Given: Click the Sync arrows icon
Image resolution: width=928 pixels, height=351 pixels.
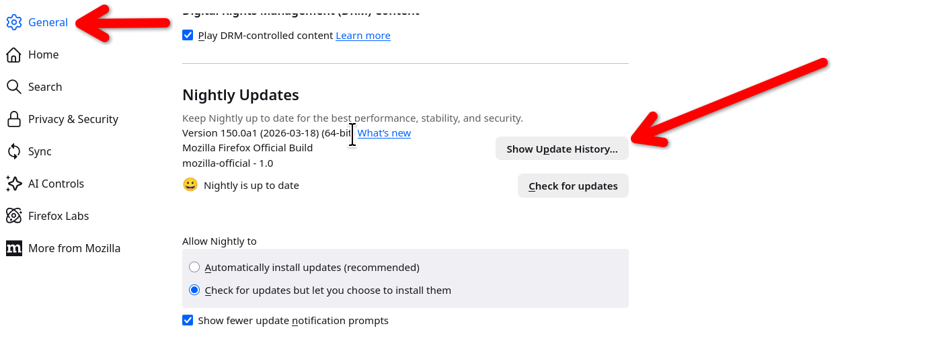Looking at the screenshot, I should (x=14, y=151).
